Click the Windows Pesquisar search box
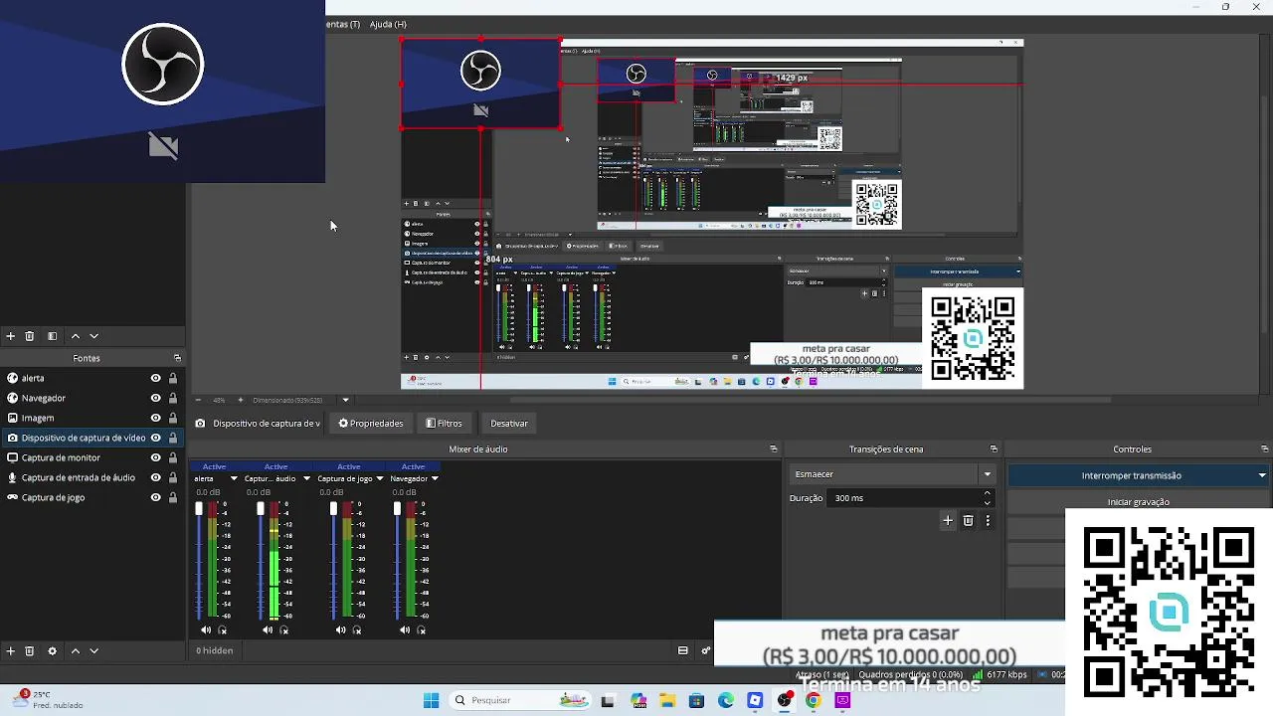The width and height of the screenshot is (1273, 716). (x=521, y=700)
